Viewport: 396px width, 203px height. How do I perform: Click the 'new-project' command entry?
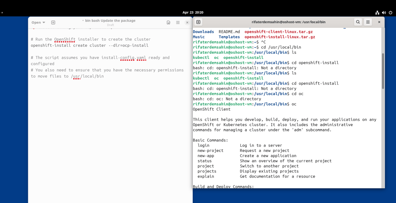point(210,150)
